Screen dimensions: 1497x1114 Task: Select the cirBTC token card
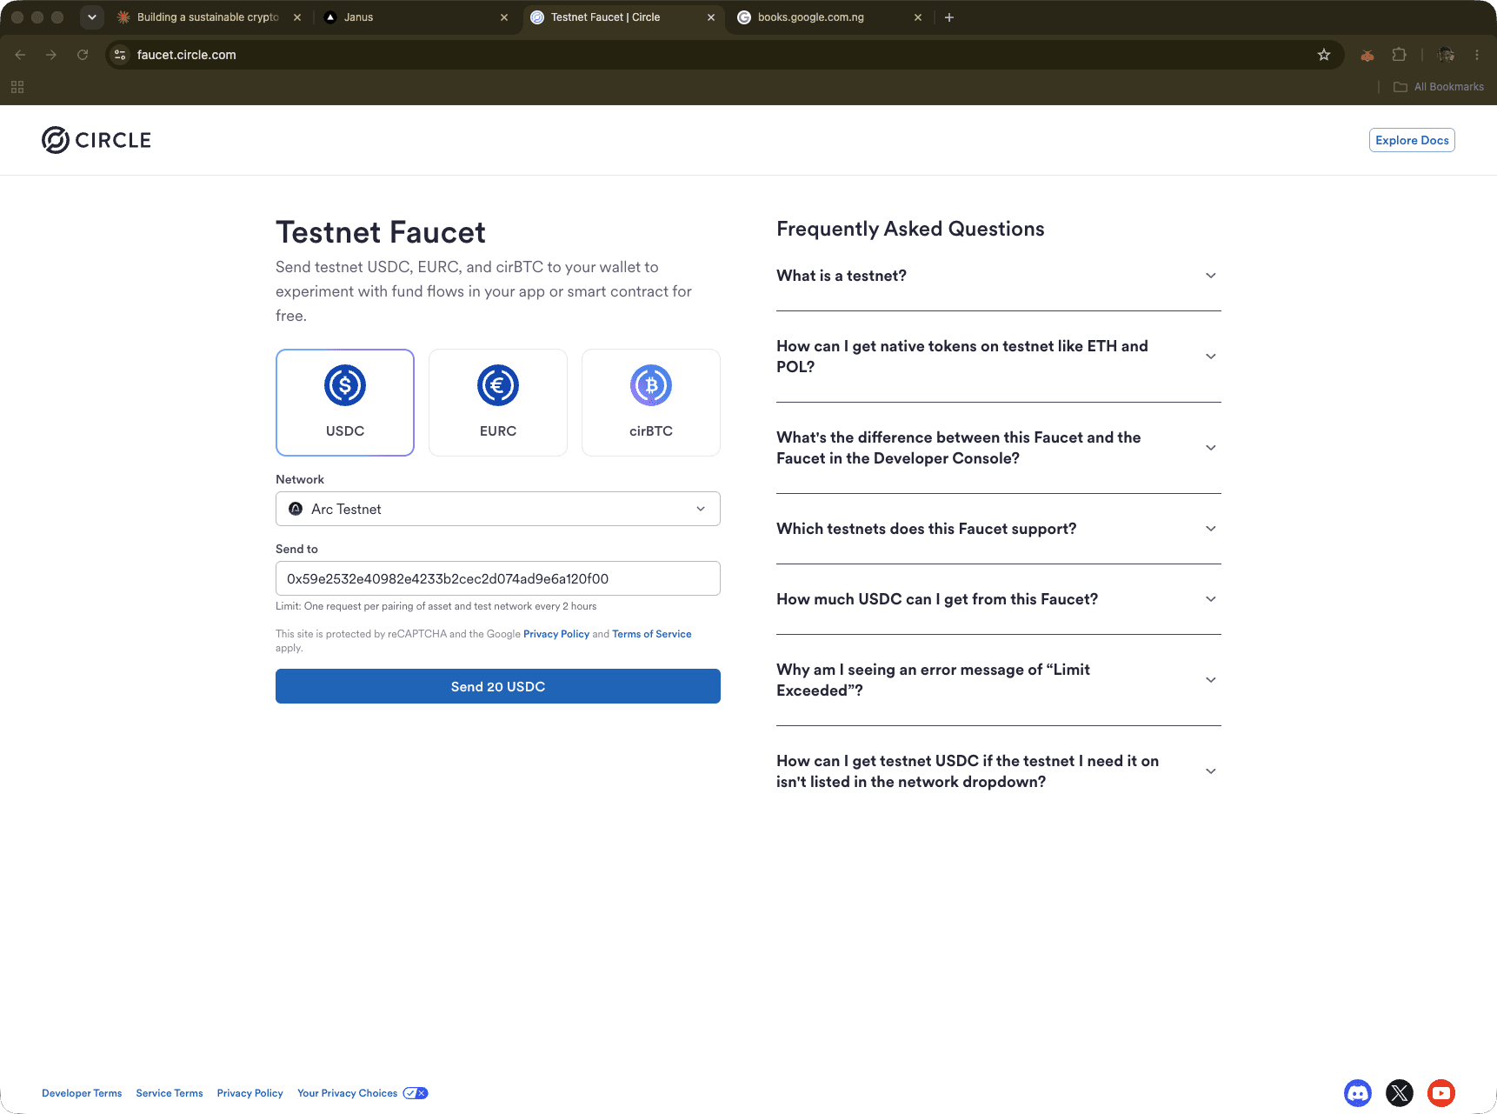click(x=651, y=403)
